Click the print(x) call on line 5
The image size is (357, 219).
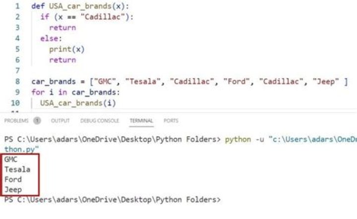click(67, 50)
